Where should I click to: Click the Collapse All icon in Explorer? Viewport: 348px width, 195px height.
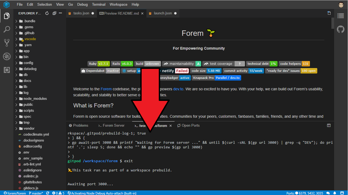pyautogui.click(x=54, y=13)
